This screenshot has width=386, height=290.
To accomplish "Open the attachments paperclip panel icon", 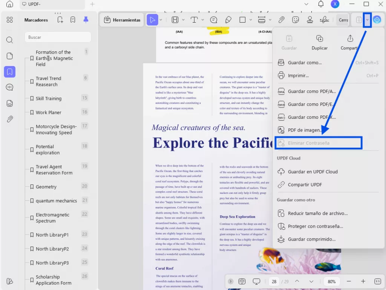I will 9,119.
